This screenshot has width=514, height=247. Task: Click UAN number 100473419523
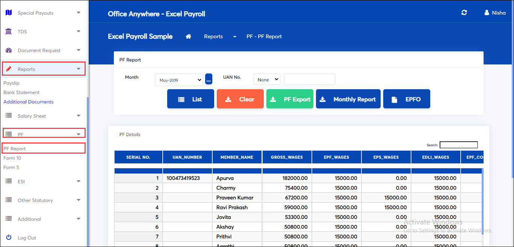tap(183, 178)
